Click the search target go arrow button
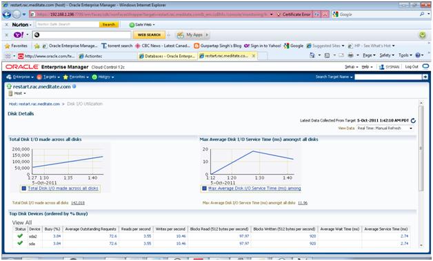The width and height of the screenshot is (433, 261). pyautogui.click(x=425, y=77)
